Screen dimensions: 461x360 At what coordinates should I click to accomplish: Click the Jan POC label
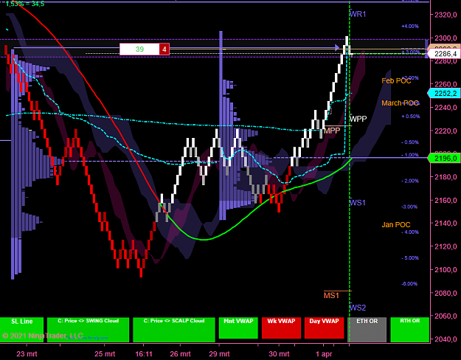[x=396, y=225]
